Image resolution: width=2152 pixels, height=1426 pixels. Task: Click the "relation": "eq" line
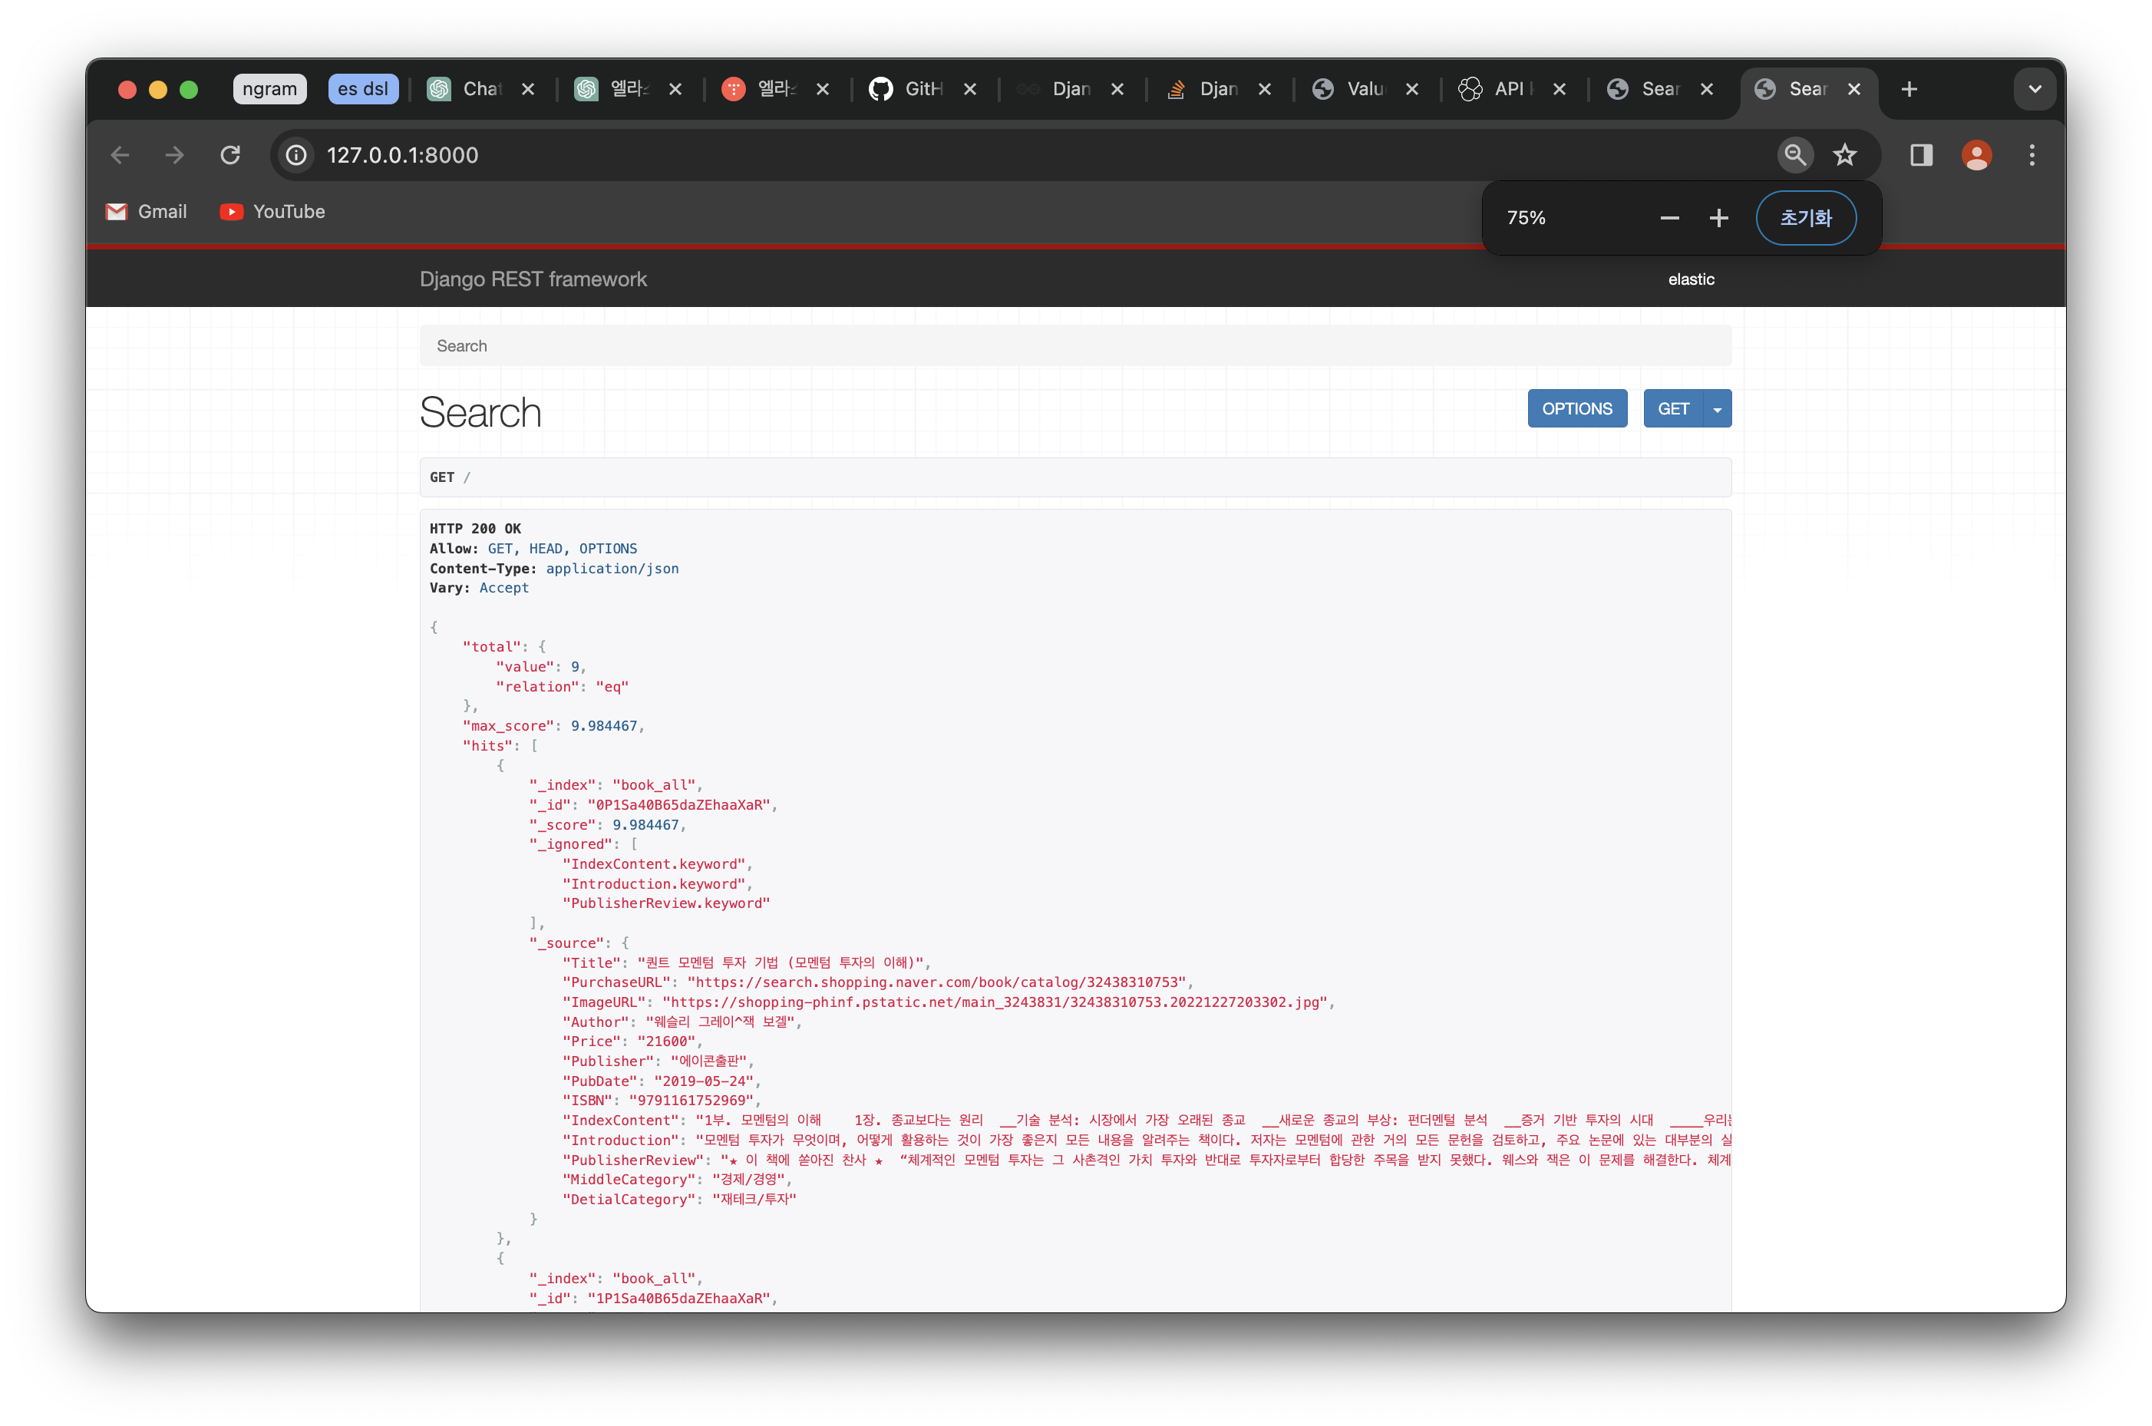coord(562,687)
